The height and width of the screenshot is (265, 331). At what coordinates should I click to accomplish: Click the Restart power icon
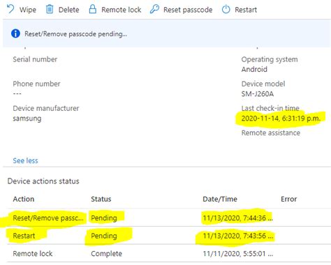[x=226, y=9]
